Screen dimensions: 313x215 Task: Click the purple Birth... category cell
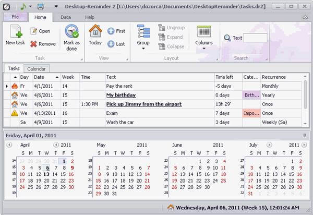(x=251, y=95)
